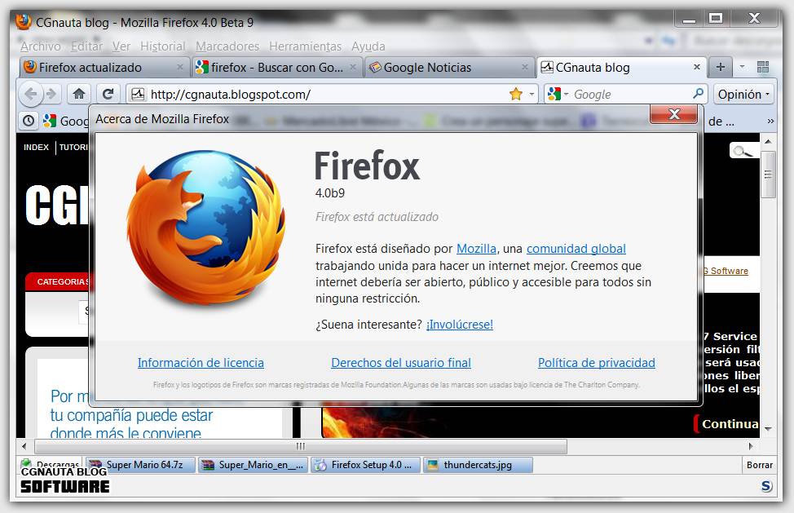Click 'Firefox está actualizado' status text
The height and width of the screenshot is (513, 794).
[x=377, y=217]
